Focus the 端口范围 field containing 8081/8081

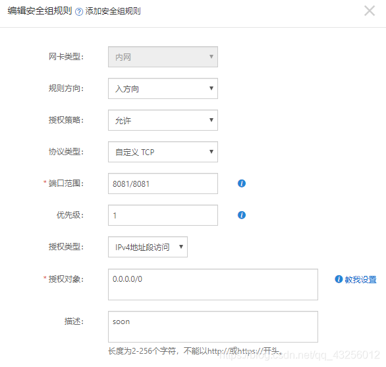(163, 183)
